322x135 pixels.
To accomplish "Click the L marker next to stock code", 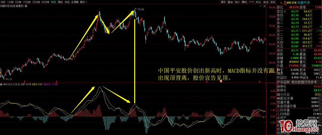I will point(281,3).
